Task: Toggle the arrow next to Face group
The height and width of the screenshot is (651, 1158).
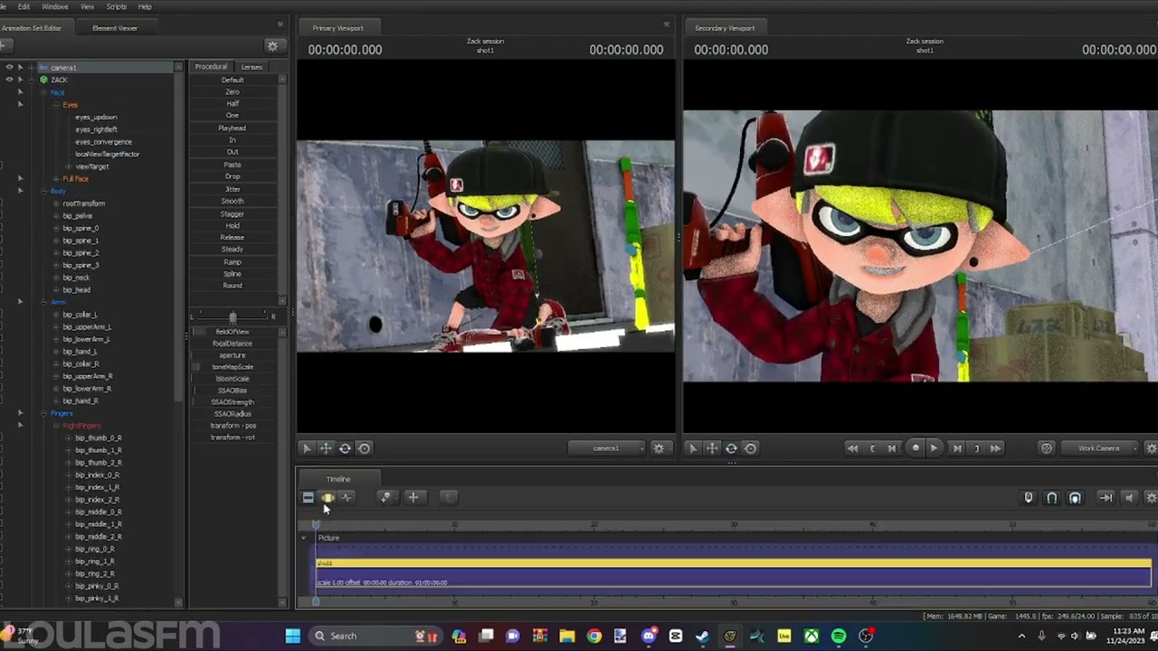Action: (20, 92)
